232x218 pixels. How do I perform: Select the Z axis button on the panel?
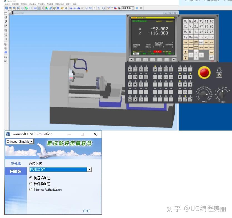[190, 77]
